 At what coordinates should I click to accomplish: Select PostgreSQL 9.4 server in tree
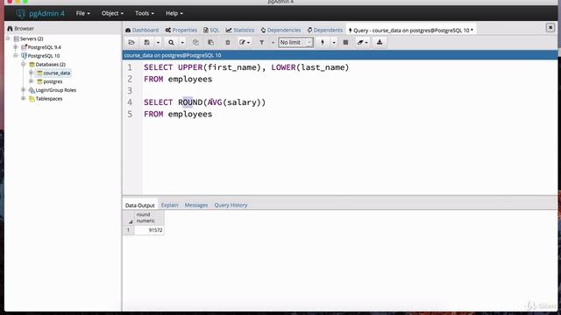click(x=45, y=47)
